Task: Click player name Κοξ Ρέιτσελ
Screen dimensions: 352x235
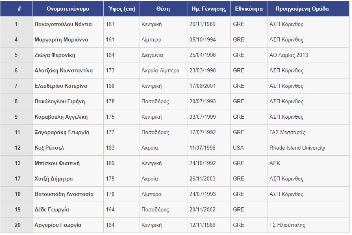Action: click(50, 148)
